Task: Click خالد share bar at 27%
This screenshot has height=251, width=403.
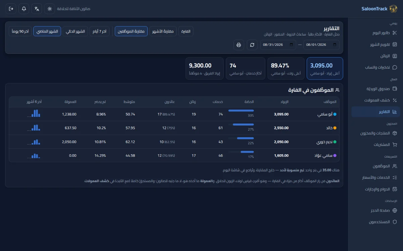Action: click(x=243, y=124)
